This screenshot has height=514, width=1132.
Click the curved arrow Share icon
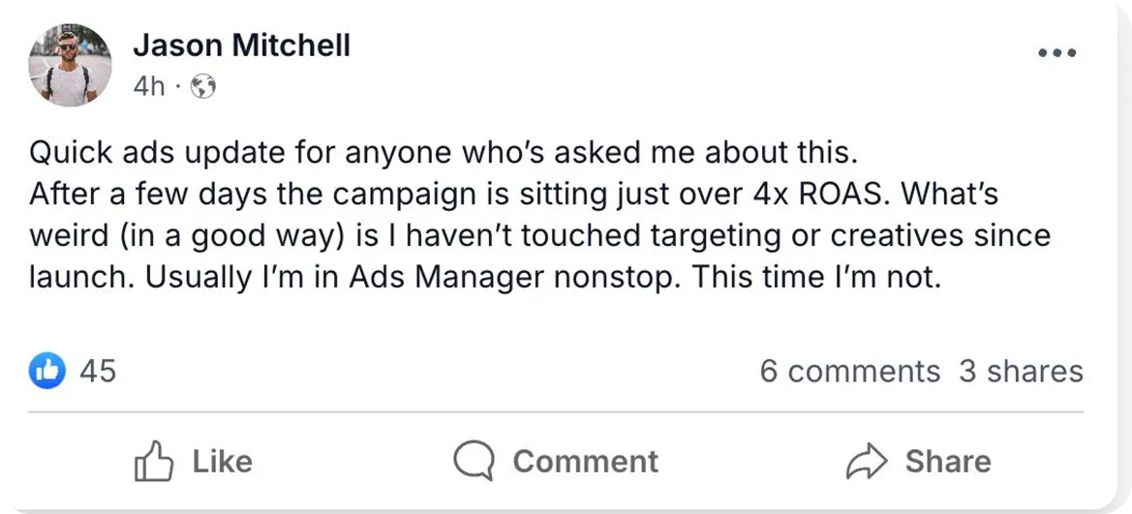click(866, 462)
